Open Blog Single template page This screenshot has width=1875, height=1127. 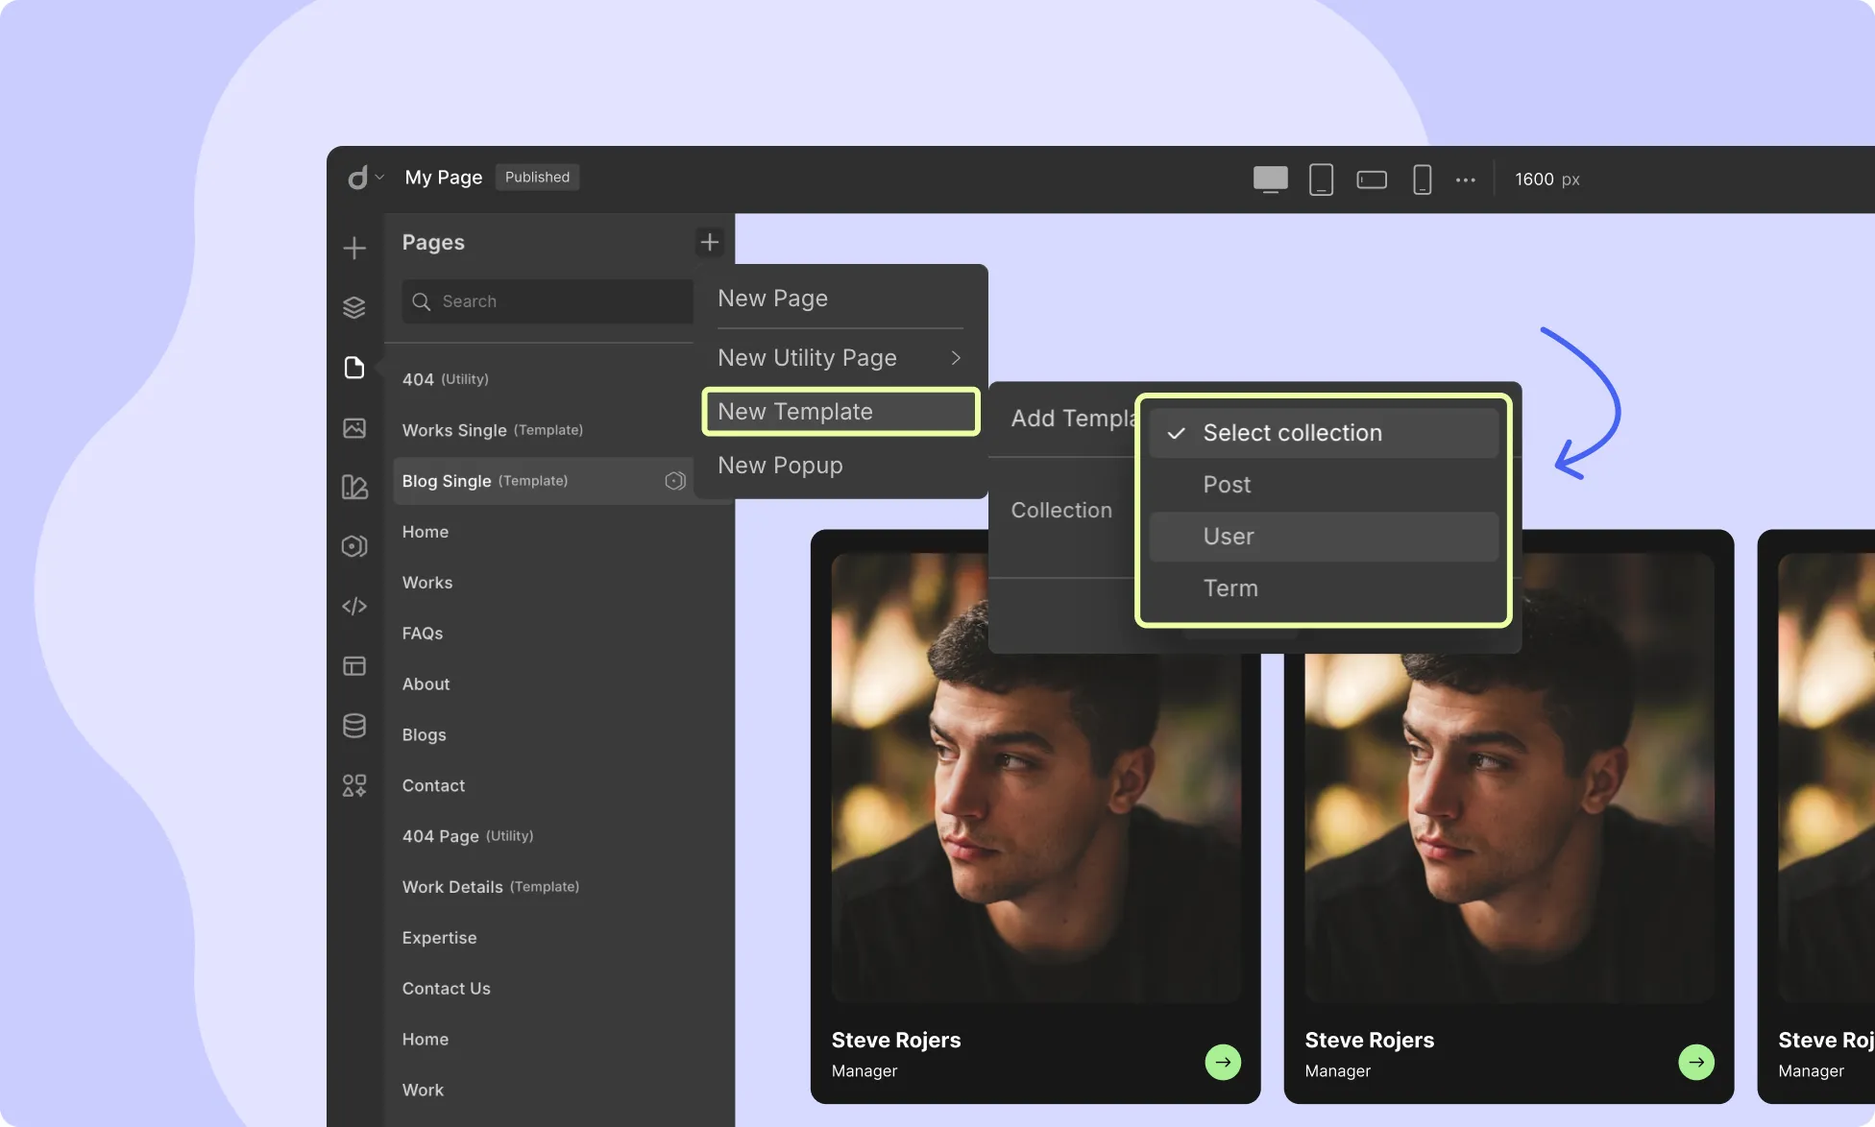pos(543,481)
